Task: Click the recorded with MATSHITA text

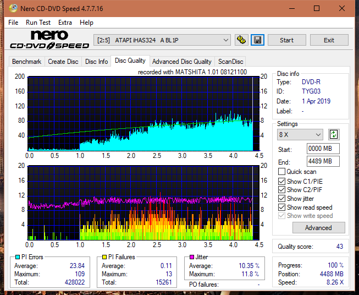Action: click(x=192, y=72)
